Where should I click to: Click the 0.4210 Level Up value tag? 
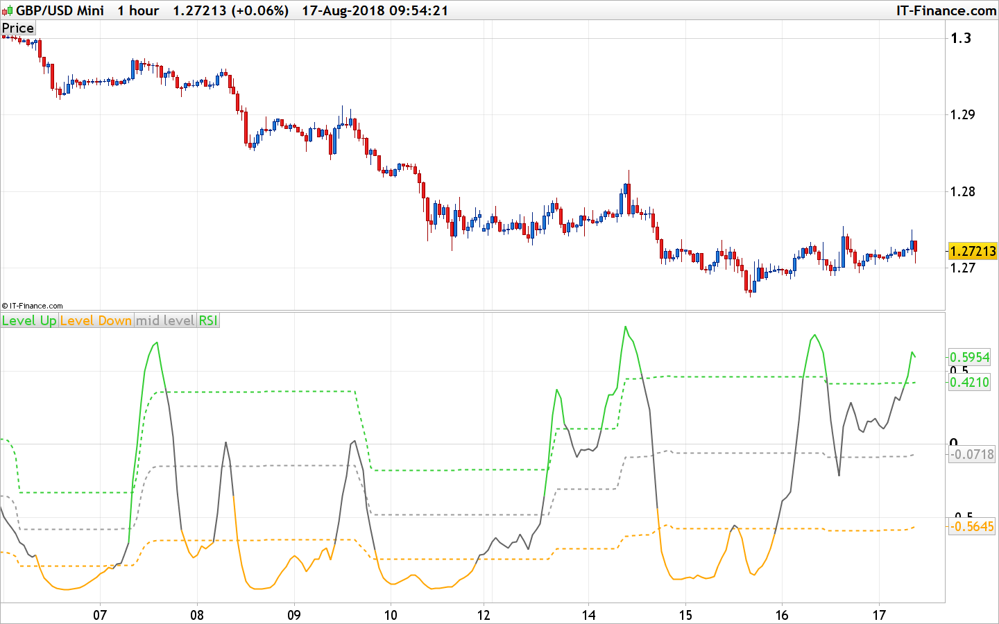[x=970, y=382]
